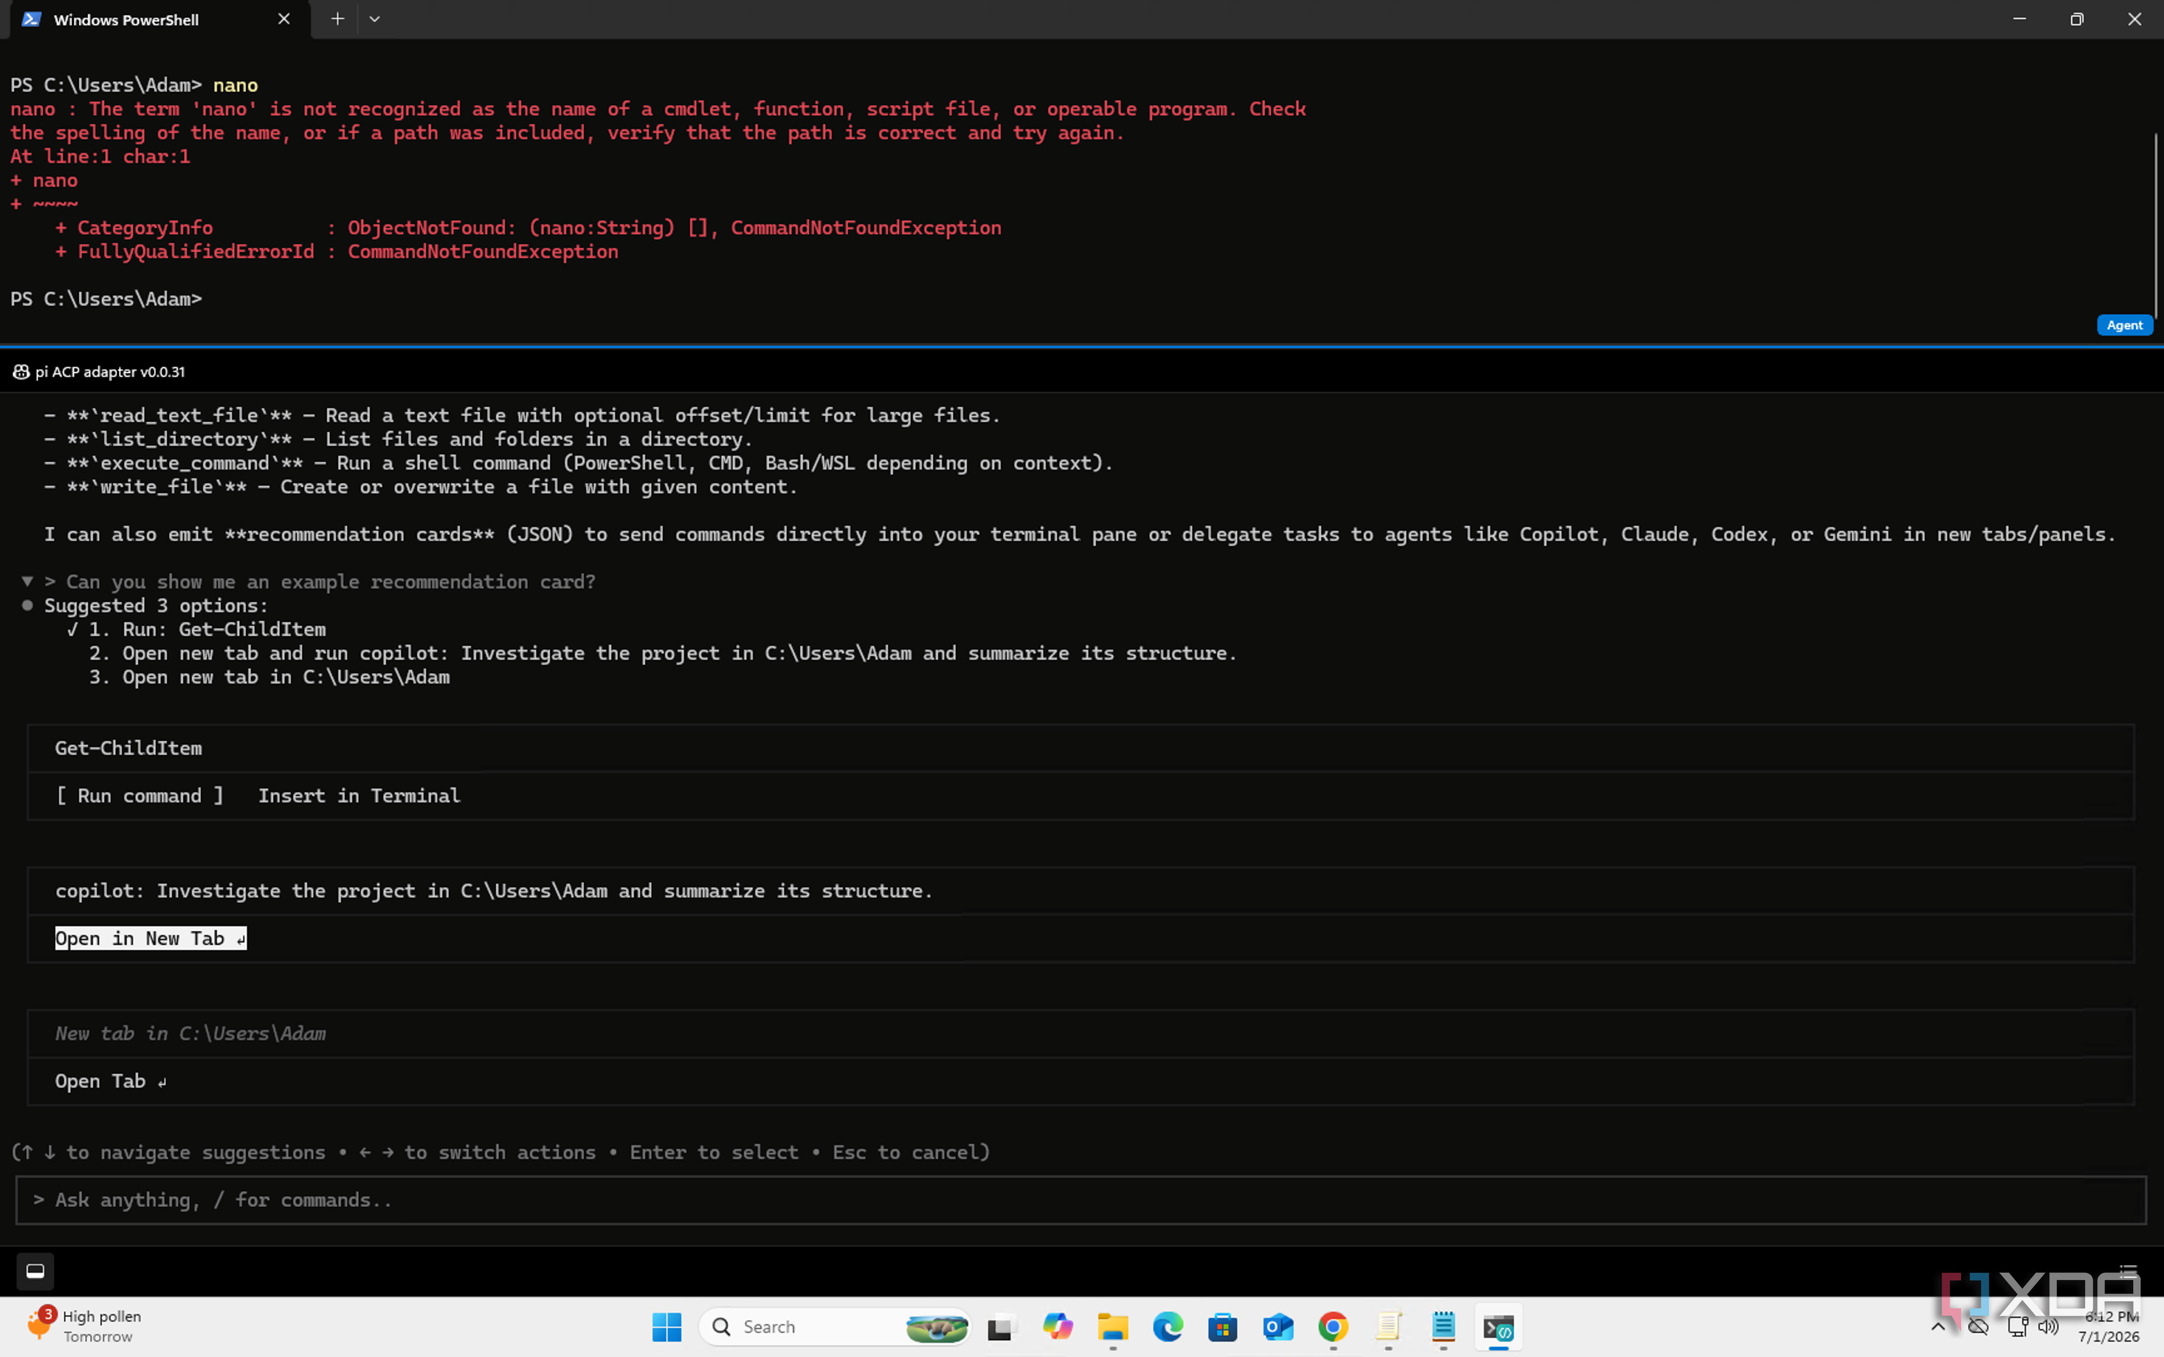Open the High pollen weather widget
The width and height of the screenshot is (2164, 1357).
(83, 1326)
